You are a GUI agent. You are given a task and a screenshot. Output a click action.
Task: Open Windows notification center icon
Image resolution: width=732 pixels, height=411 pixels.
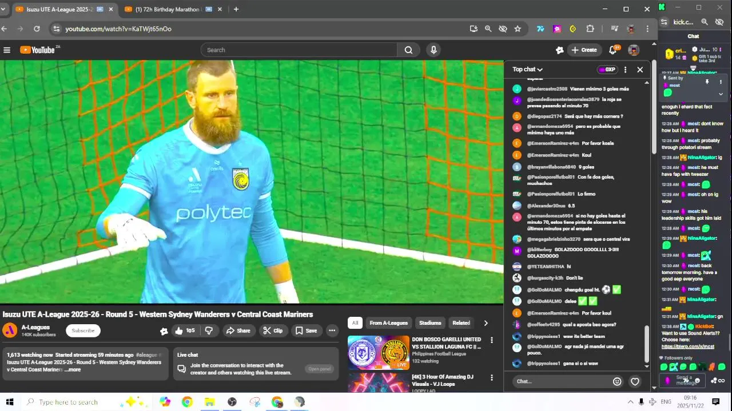click(x=715, y=402)
